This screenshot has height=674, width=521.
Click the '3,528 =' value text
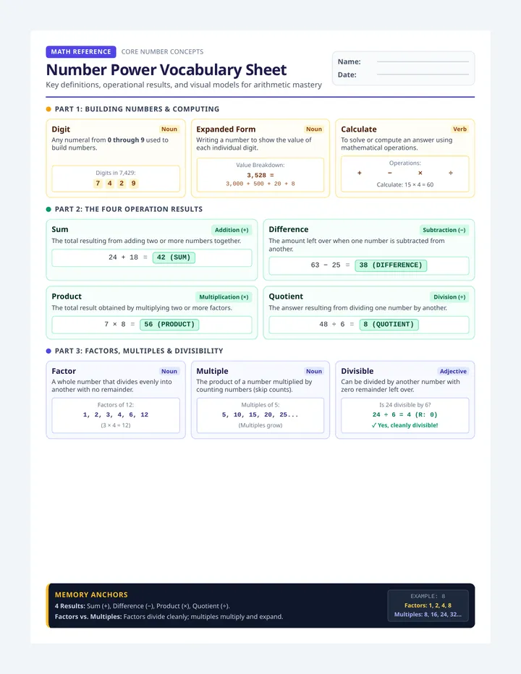click(x=260, y=176)
